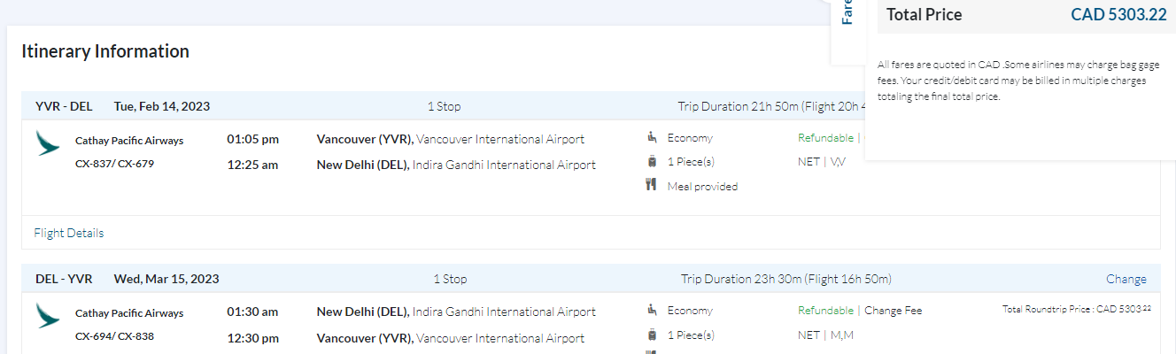Image resolution: width=1176 pixels, height=354 pixels.
Task: Click the CAD 5303.22 total price amount
Action: pyautogui.click(x=1118, y=14)
